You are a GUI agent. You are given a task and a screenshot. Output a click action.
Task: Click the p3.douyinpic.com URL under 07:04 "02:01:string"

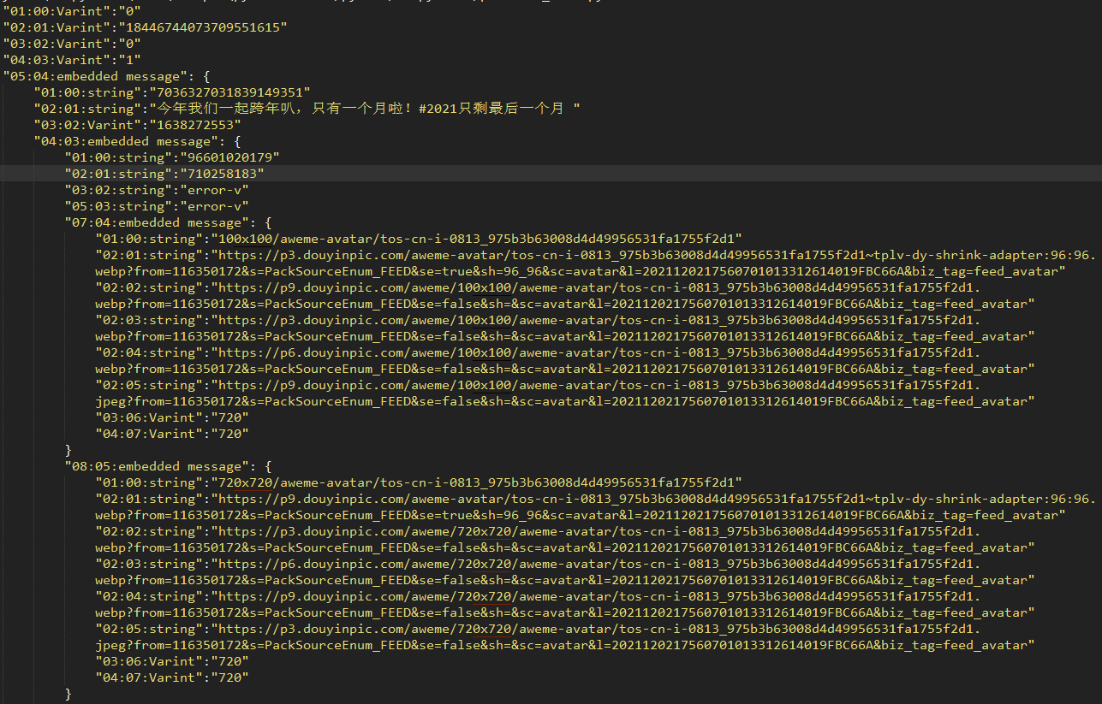tap(596, 263)
